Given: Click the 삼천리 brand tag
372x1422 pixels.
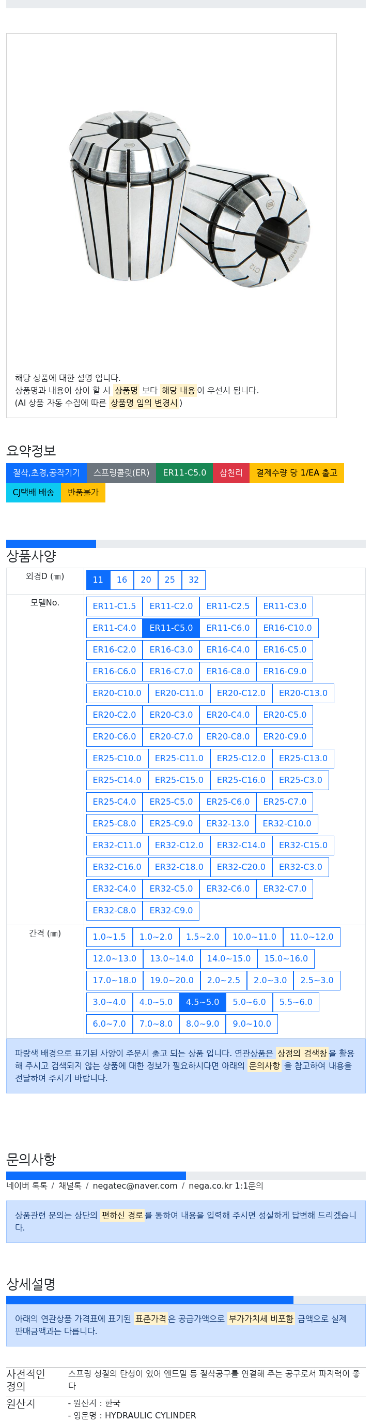Looking at the screenshot, I should tap(231, 472).
